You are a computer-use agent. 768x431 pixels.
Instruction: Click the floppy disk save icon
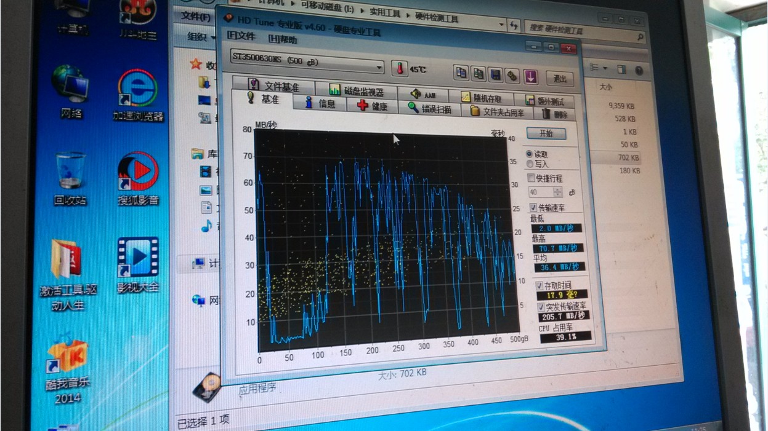(495, 75)
